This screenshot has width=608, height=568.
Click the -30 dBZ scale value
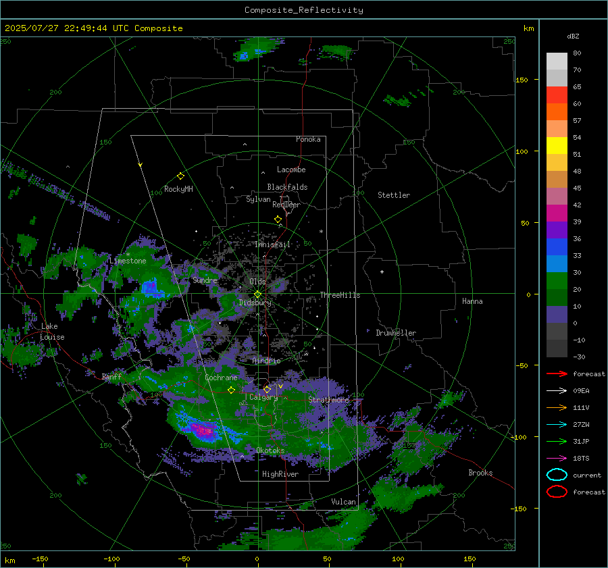coord(579,357)
